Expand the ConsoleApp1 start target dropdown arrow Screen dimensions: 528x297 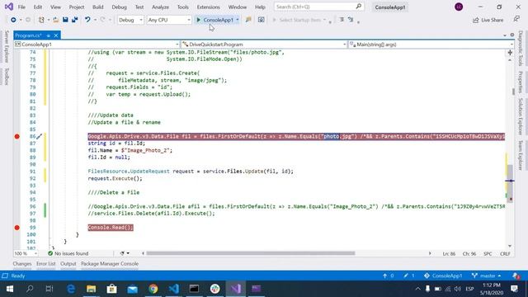click(238, 20)
